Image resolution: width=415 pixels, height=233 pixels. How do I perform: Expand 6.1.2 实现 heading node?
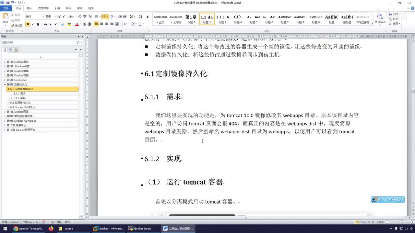pyautogui.click(x=12, y=98)
